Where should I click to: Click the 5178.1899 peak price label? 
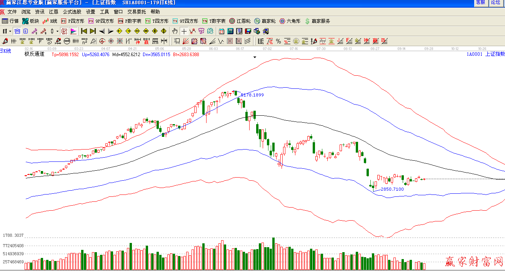pyautogui.click(x=252, y=95)
